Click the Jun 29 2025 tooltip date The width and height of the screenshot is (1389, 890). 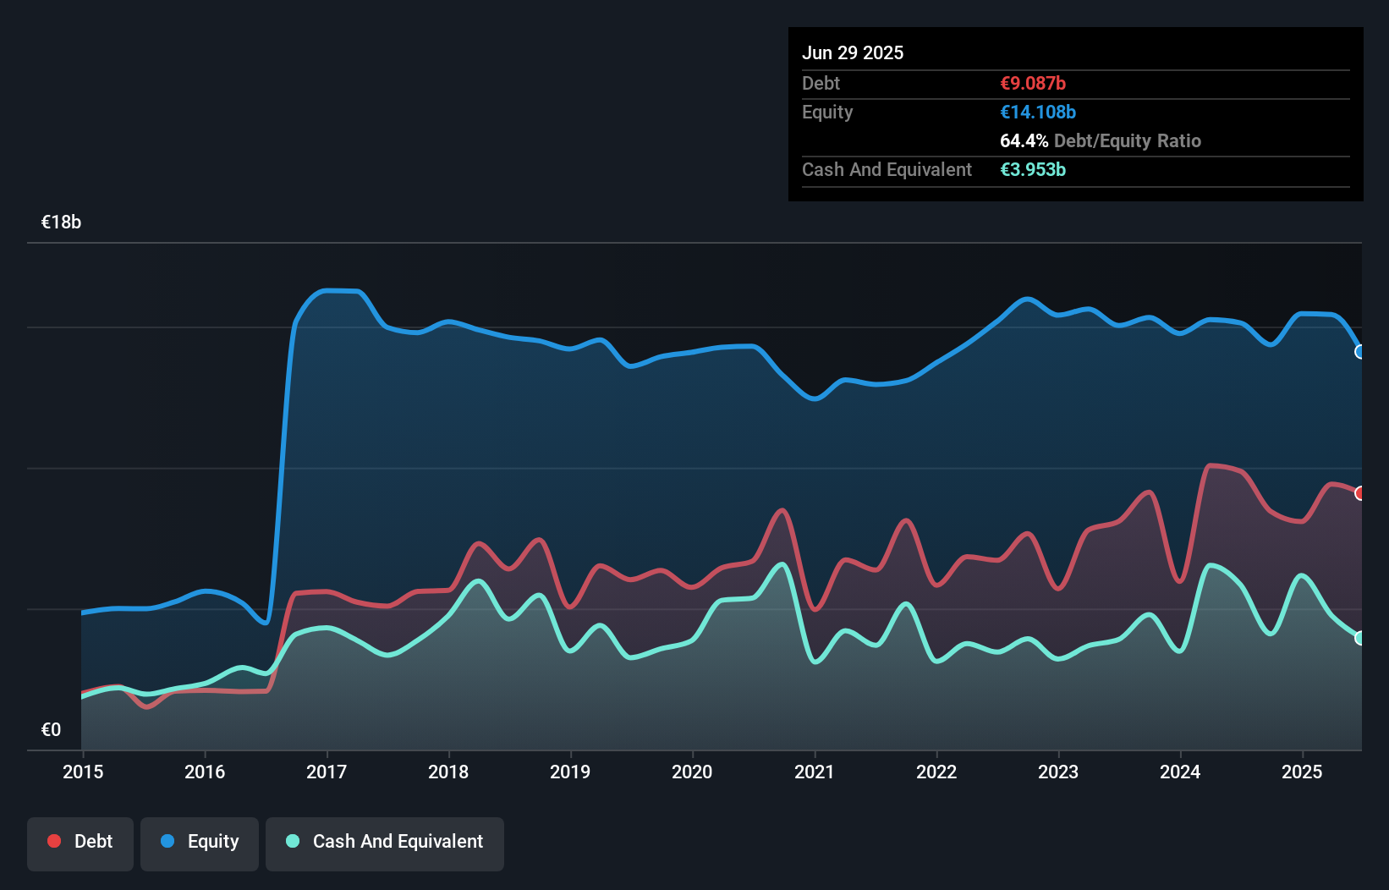pyautogui.click(x=853, y=53)
